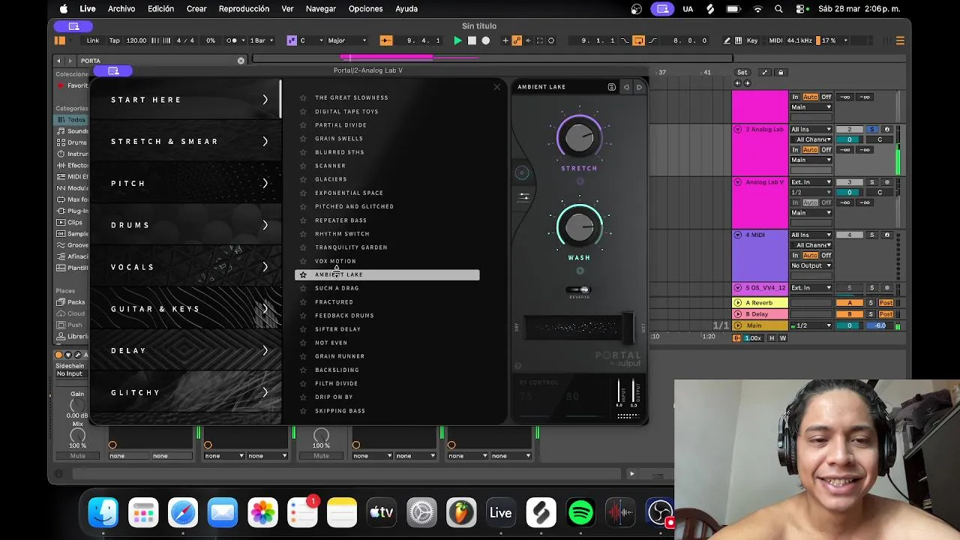Adjust Main track volume -6.0

coord(878,325)
